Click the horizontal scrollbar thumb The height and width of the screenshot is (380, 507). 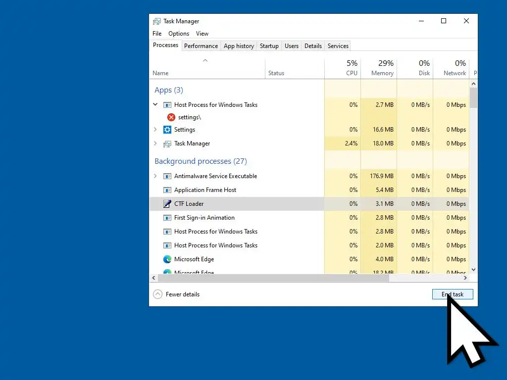(273, 278)
